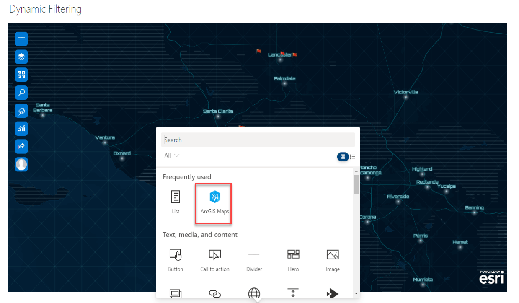Click the Frequently used section heading
519x303 pixels.
coord(187,177)
